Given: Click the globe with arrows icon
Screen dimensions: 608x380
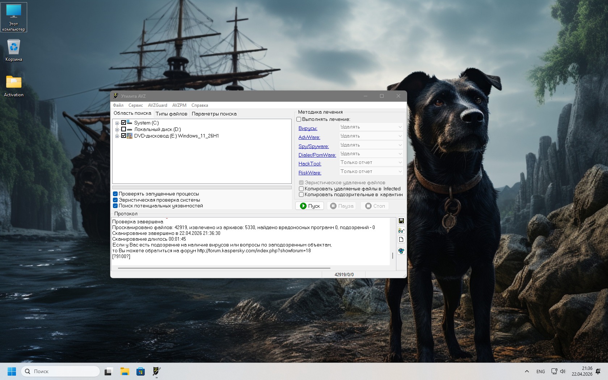Looking at the screenshot, I should point(401,251).
